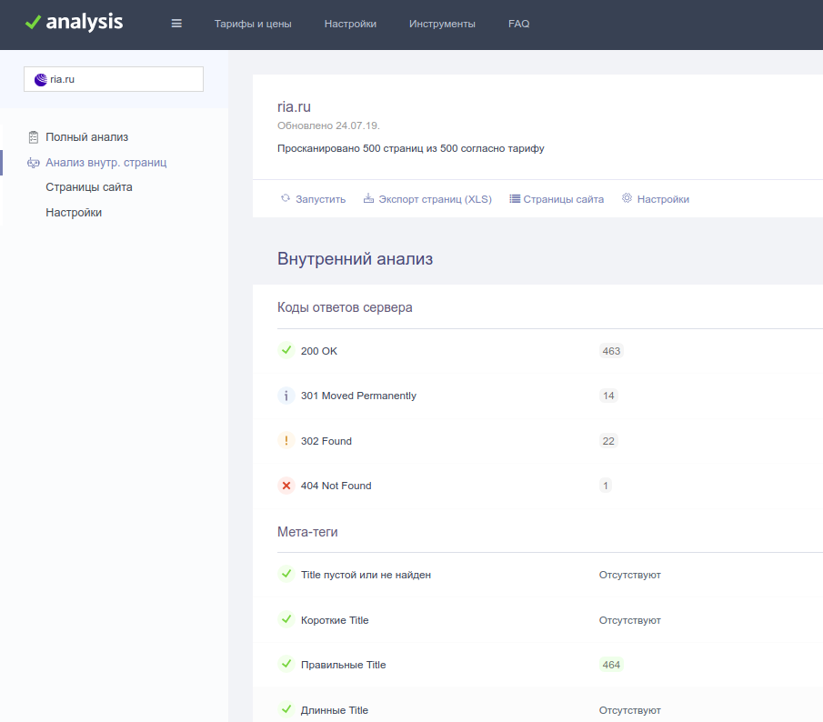
Task: Click Экспорт страниц (XLS) link
Action: 435,199
